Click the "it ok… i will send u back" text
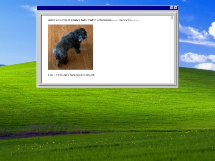The height and width of the screenshot is (161, 215). coord(71,75)
